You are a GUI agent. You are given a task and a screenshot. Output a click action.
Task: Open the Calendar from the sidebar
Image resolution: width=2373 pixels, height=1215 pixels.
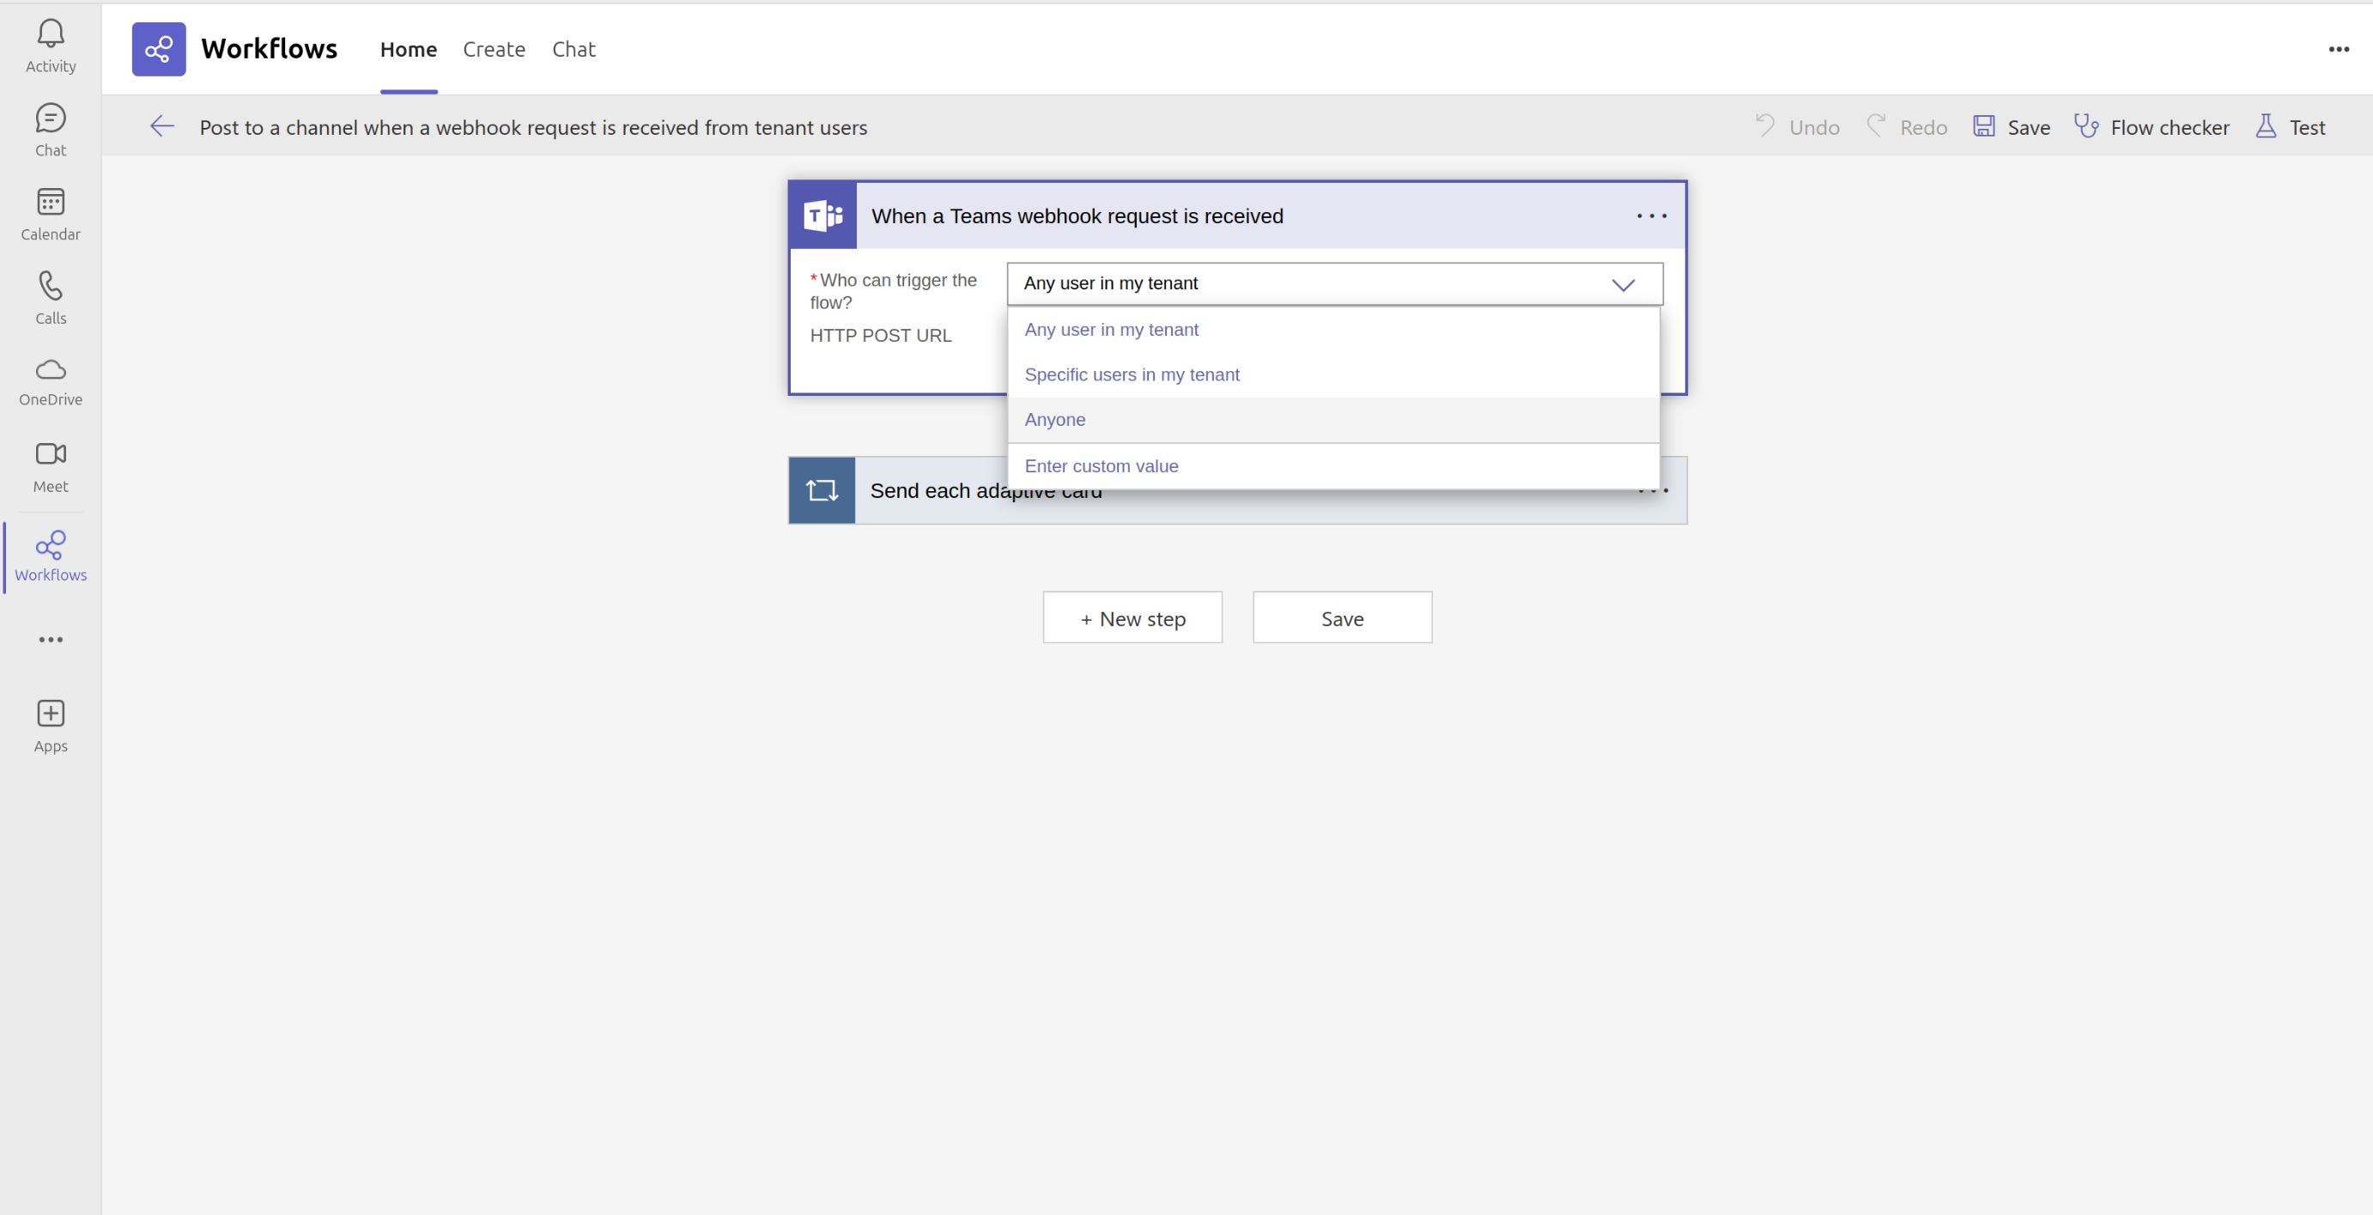coord(51,212)
